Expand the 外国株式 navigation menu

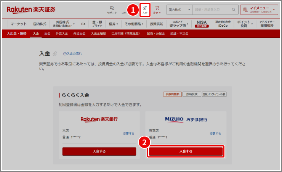point(64,24)
